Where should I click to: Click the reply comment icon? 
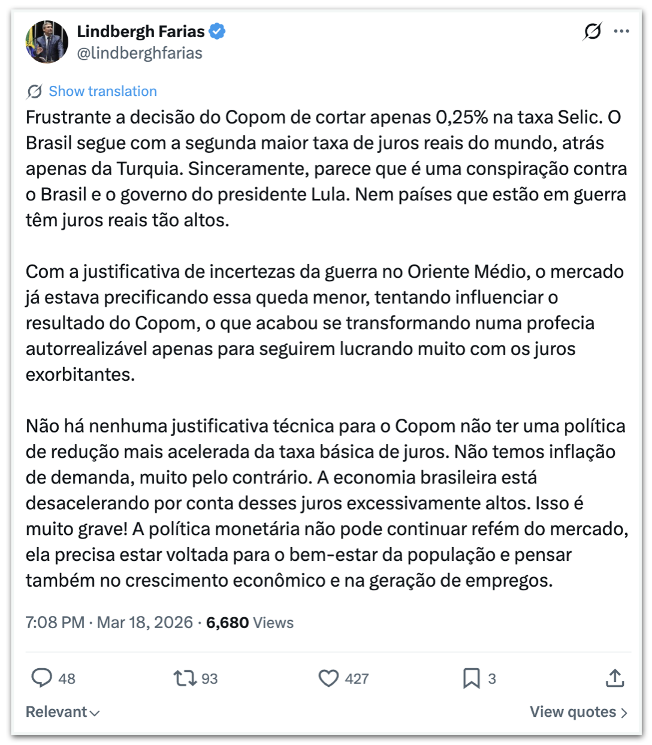pos(41,678)
